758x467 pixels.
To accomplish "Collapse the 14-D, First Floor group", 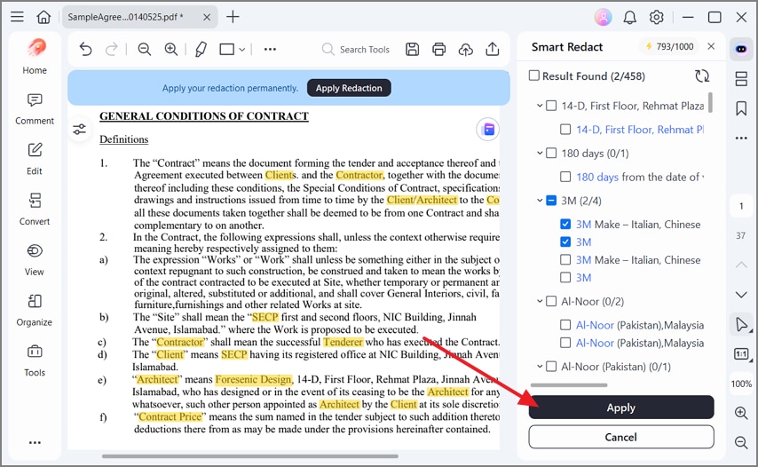I will (x=540, y=106).
